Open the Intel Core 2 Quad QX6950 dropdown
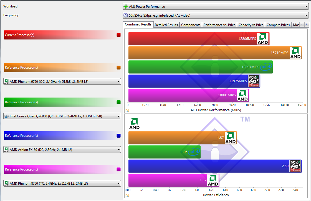 [62, 116]
